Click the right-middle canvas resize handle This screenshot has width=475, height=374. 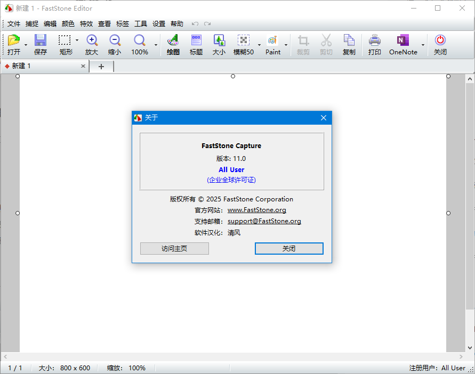click(x=448, y=213)
